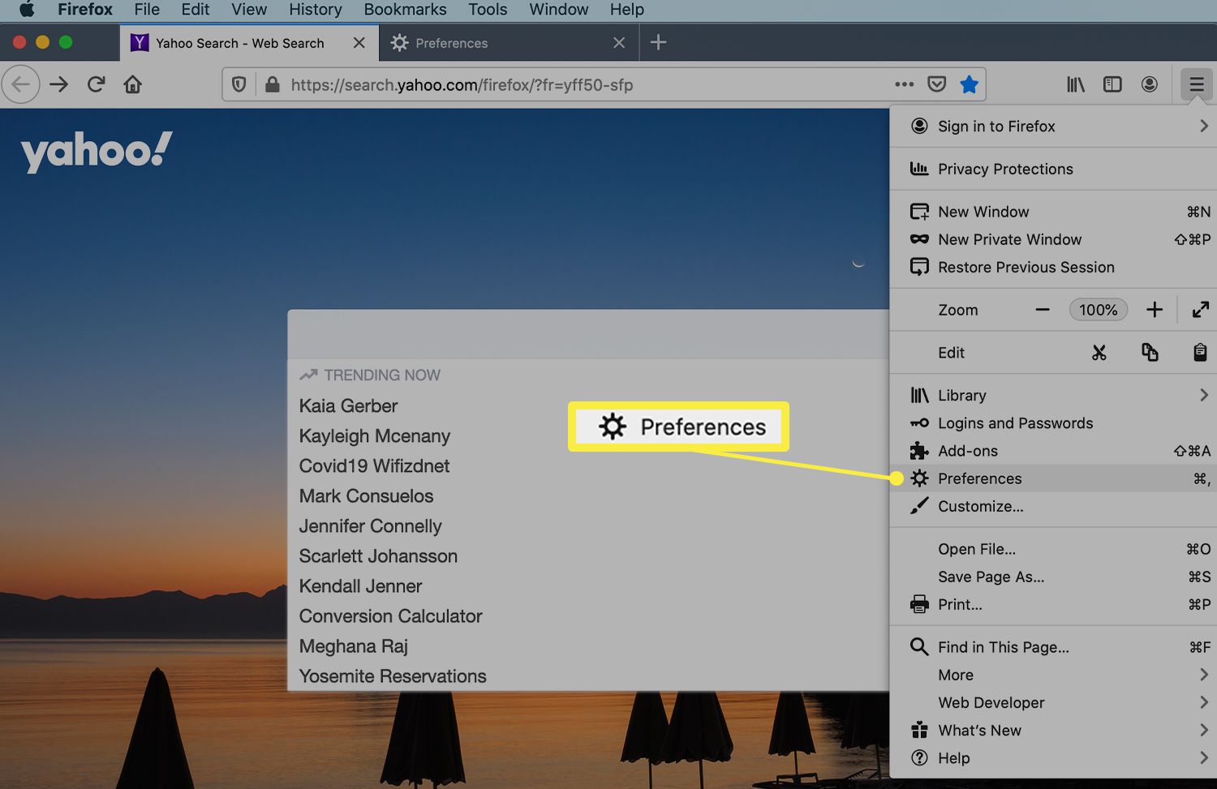Choose Save Page As...
Image resolution: width=1217 pixels, height=789 pixels.
coord(1053,577)
